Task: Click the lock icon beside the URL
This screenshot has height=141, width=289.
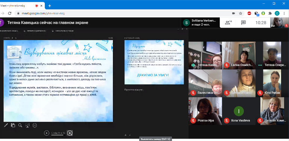Action: pos(18,13)
